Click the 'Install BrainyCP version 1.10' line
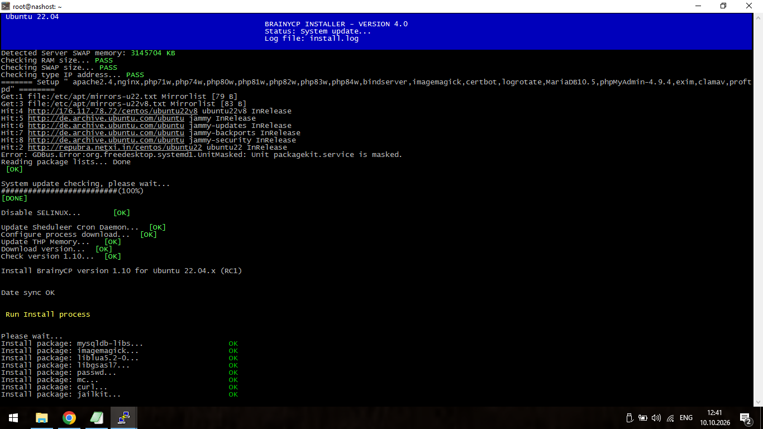The image size is (763, 429). [122, 271]
